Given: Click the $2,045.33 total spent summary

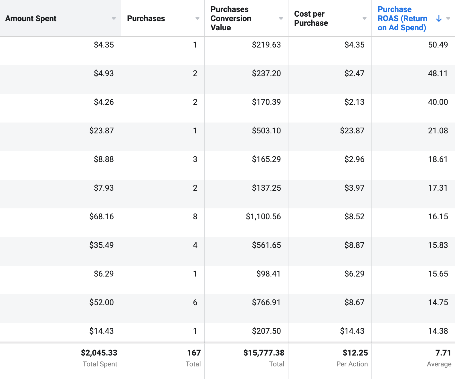Looking at the screenshot, I should click(99, 353).
